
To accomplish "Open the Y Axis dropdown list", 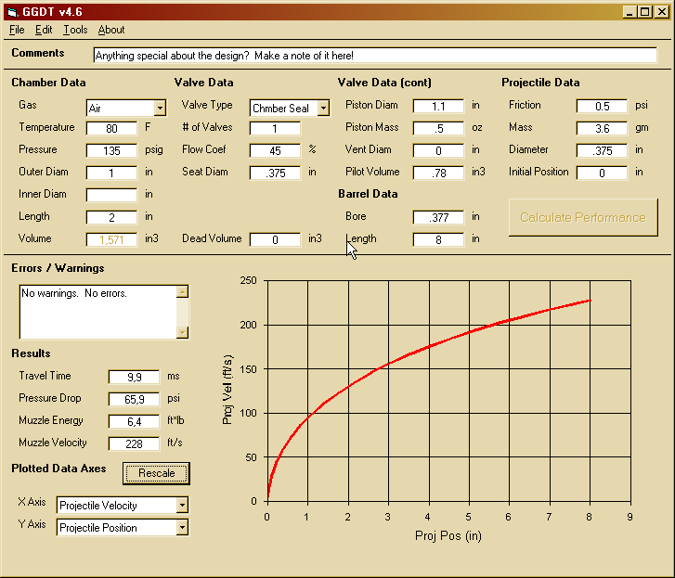I will click(x=182, y=527).
